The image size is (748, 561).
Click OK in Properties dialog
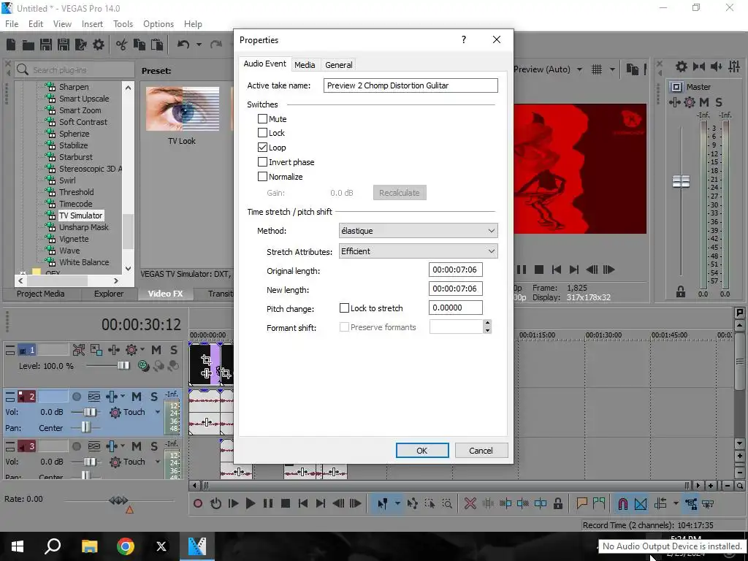point(422,450)
